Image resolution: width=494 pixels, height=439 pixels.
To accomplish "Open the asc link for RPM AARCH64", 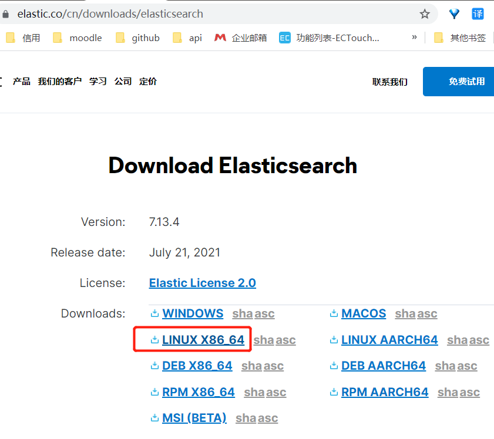I will [x=469, y=393].
